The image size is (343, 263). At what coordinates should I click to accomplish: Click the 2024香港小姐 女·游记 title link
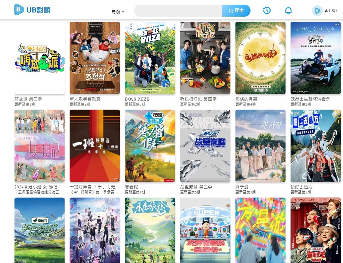[x=36, y=187]
